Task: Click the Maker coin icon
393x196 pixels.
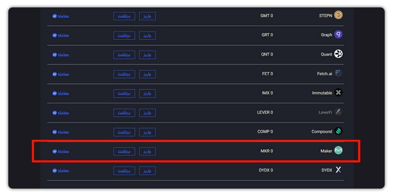Action: pos(338,151)
